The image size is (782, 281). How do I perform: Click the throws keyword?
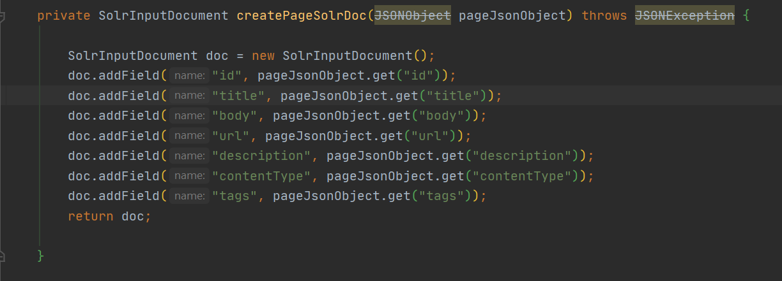[604, 15]
